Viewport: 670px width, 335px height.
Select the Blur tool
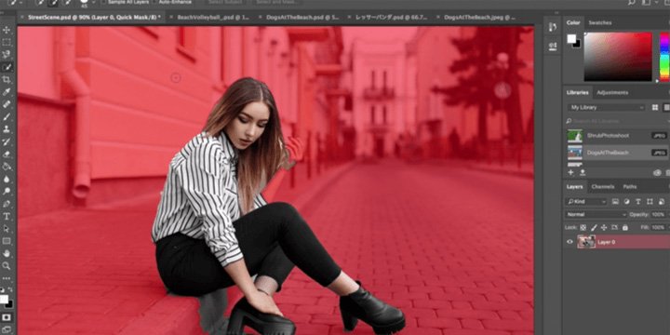(x=7, y=179)
